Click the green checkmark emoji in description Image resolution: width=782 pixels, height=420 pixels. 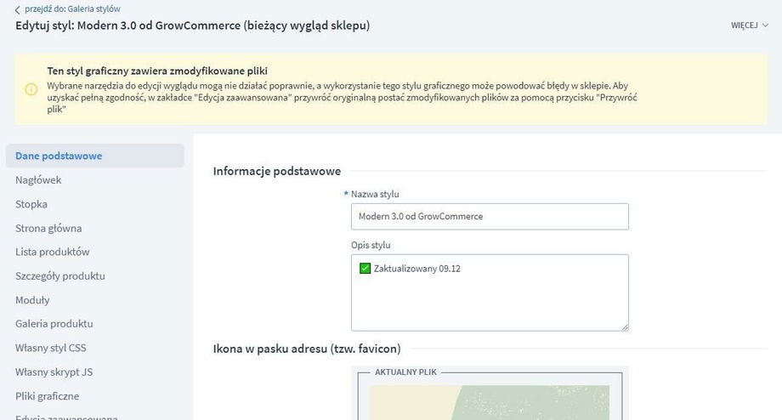365,269
